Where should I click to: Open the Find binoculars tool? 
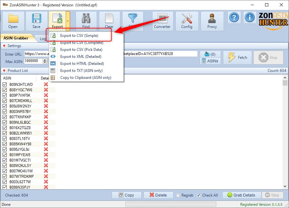coord(86,21)
